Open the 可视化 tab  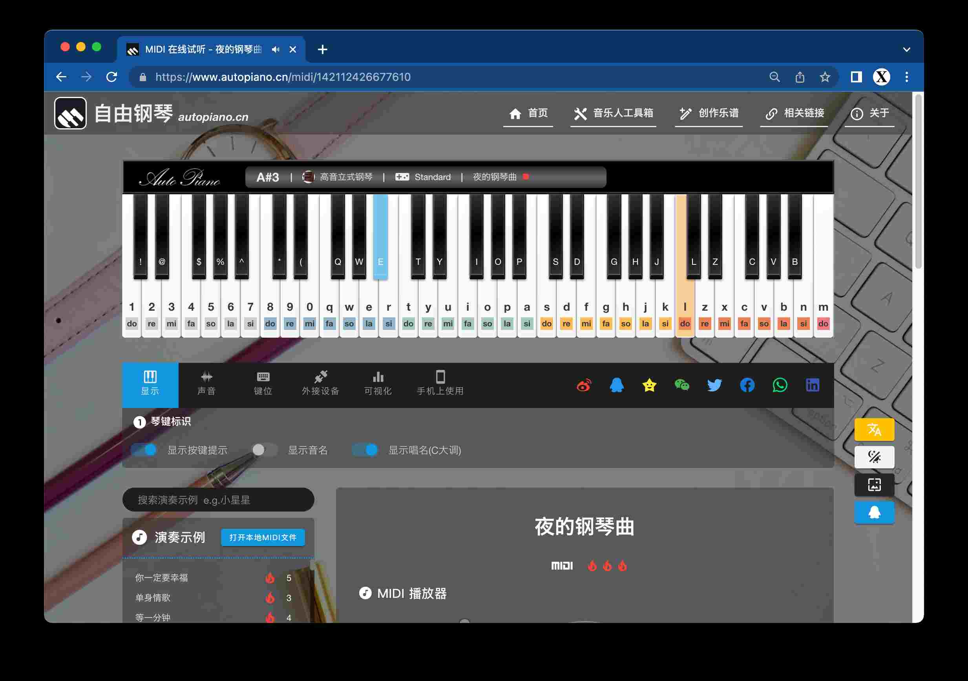378,385
